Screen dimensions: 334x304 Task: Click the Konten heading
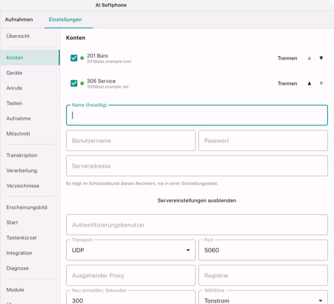coord(76,38)
